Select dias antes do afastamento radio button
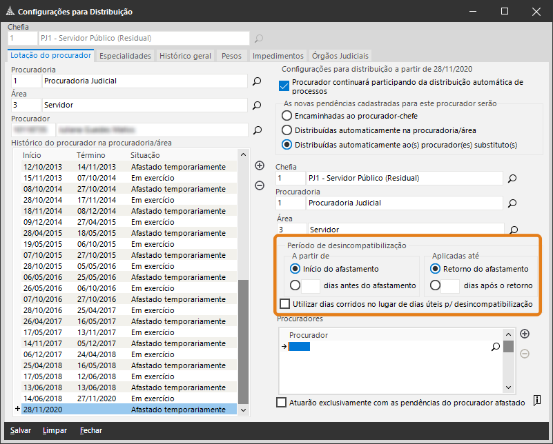This screenshot has width=553, height=444. point(295,285)
